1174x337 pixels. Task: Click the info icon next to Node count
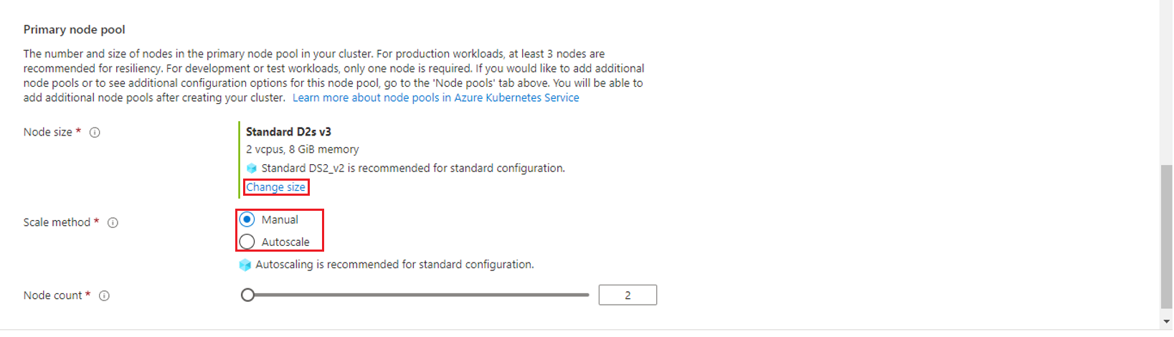point(104,296)
